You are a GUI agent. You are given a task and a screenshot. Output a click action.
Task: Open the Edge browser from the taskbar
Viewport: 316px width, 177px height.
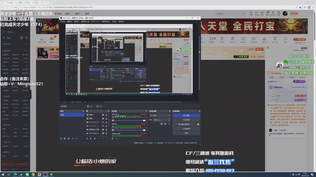point(15,174)
